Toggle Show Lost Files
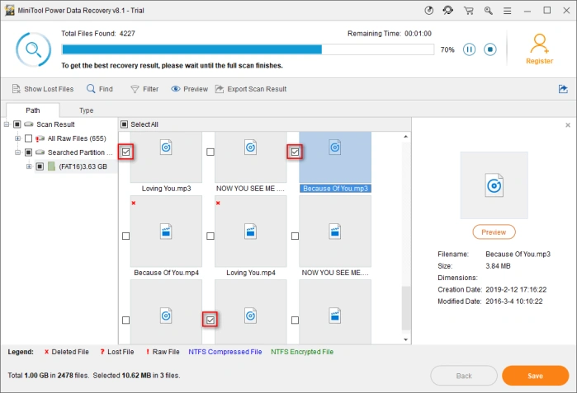Viewport: 577px width, 393px height. pos(43,89)
